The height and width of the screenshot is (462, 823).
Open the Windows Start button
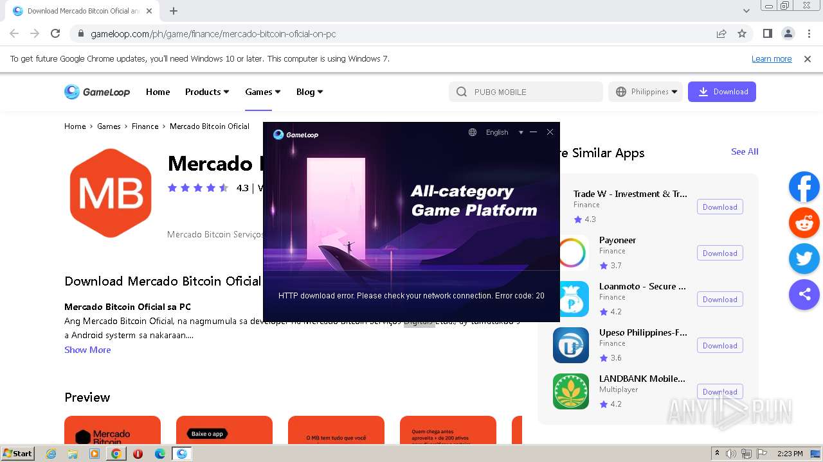[x=18, y=454]
